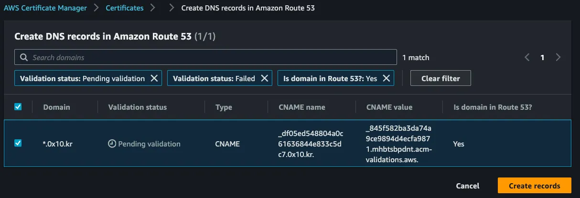The image size is (580, 198).
Task: Toggle the select-all header checkbox
Action: (18, 107)
